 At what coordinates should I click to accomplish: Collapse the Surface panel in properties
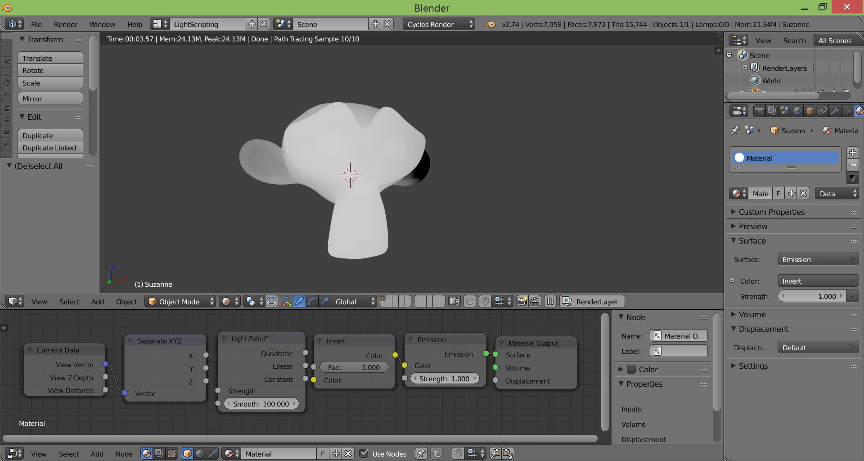750,241
